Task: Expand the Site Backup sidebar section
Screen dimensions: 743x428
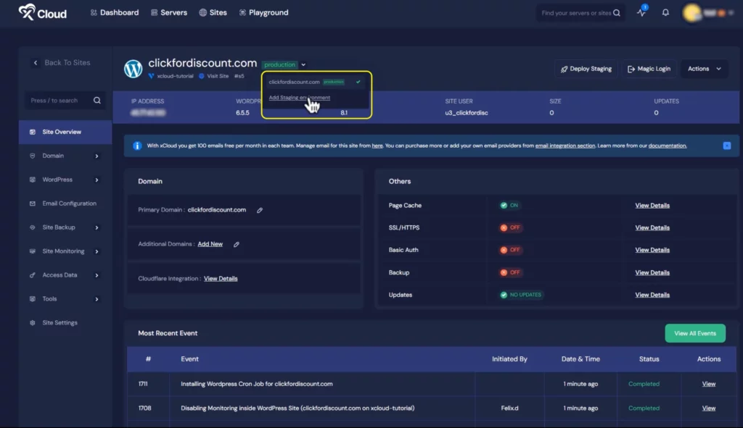Action: click(x=65, y=227)
